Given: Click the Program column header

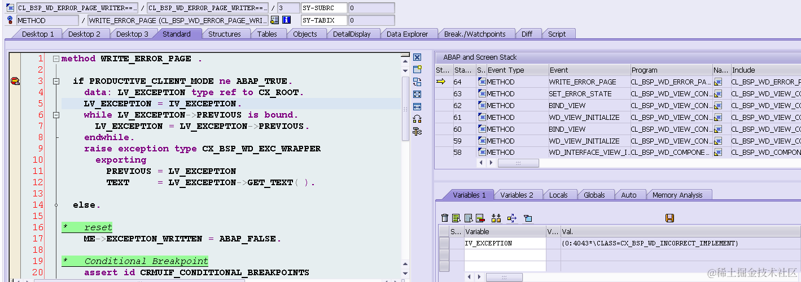Looking at the screenshot, I should (672, 70).
